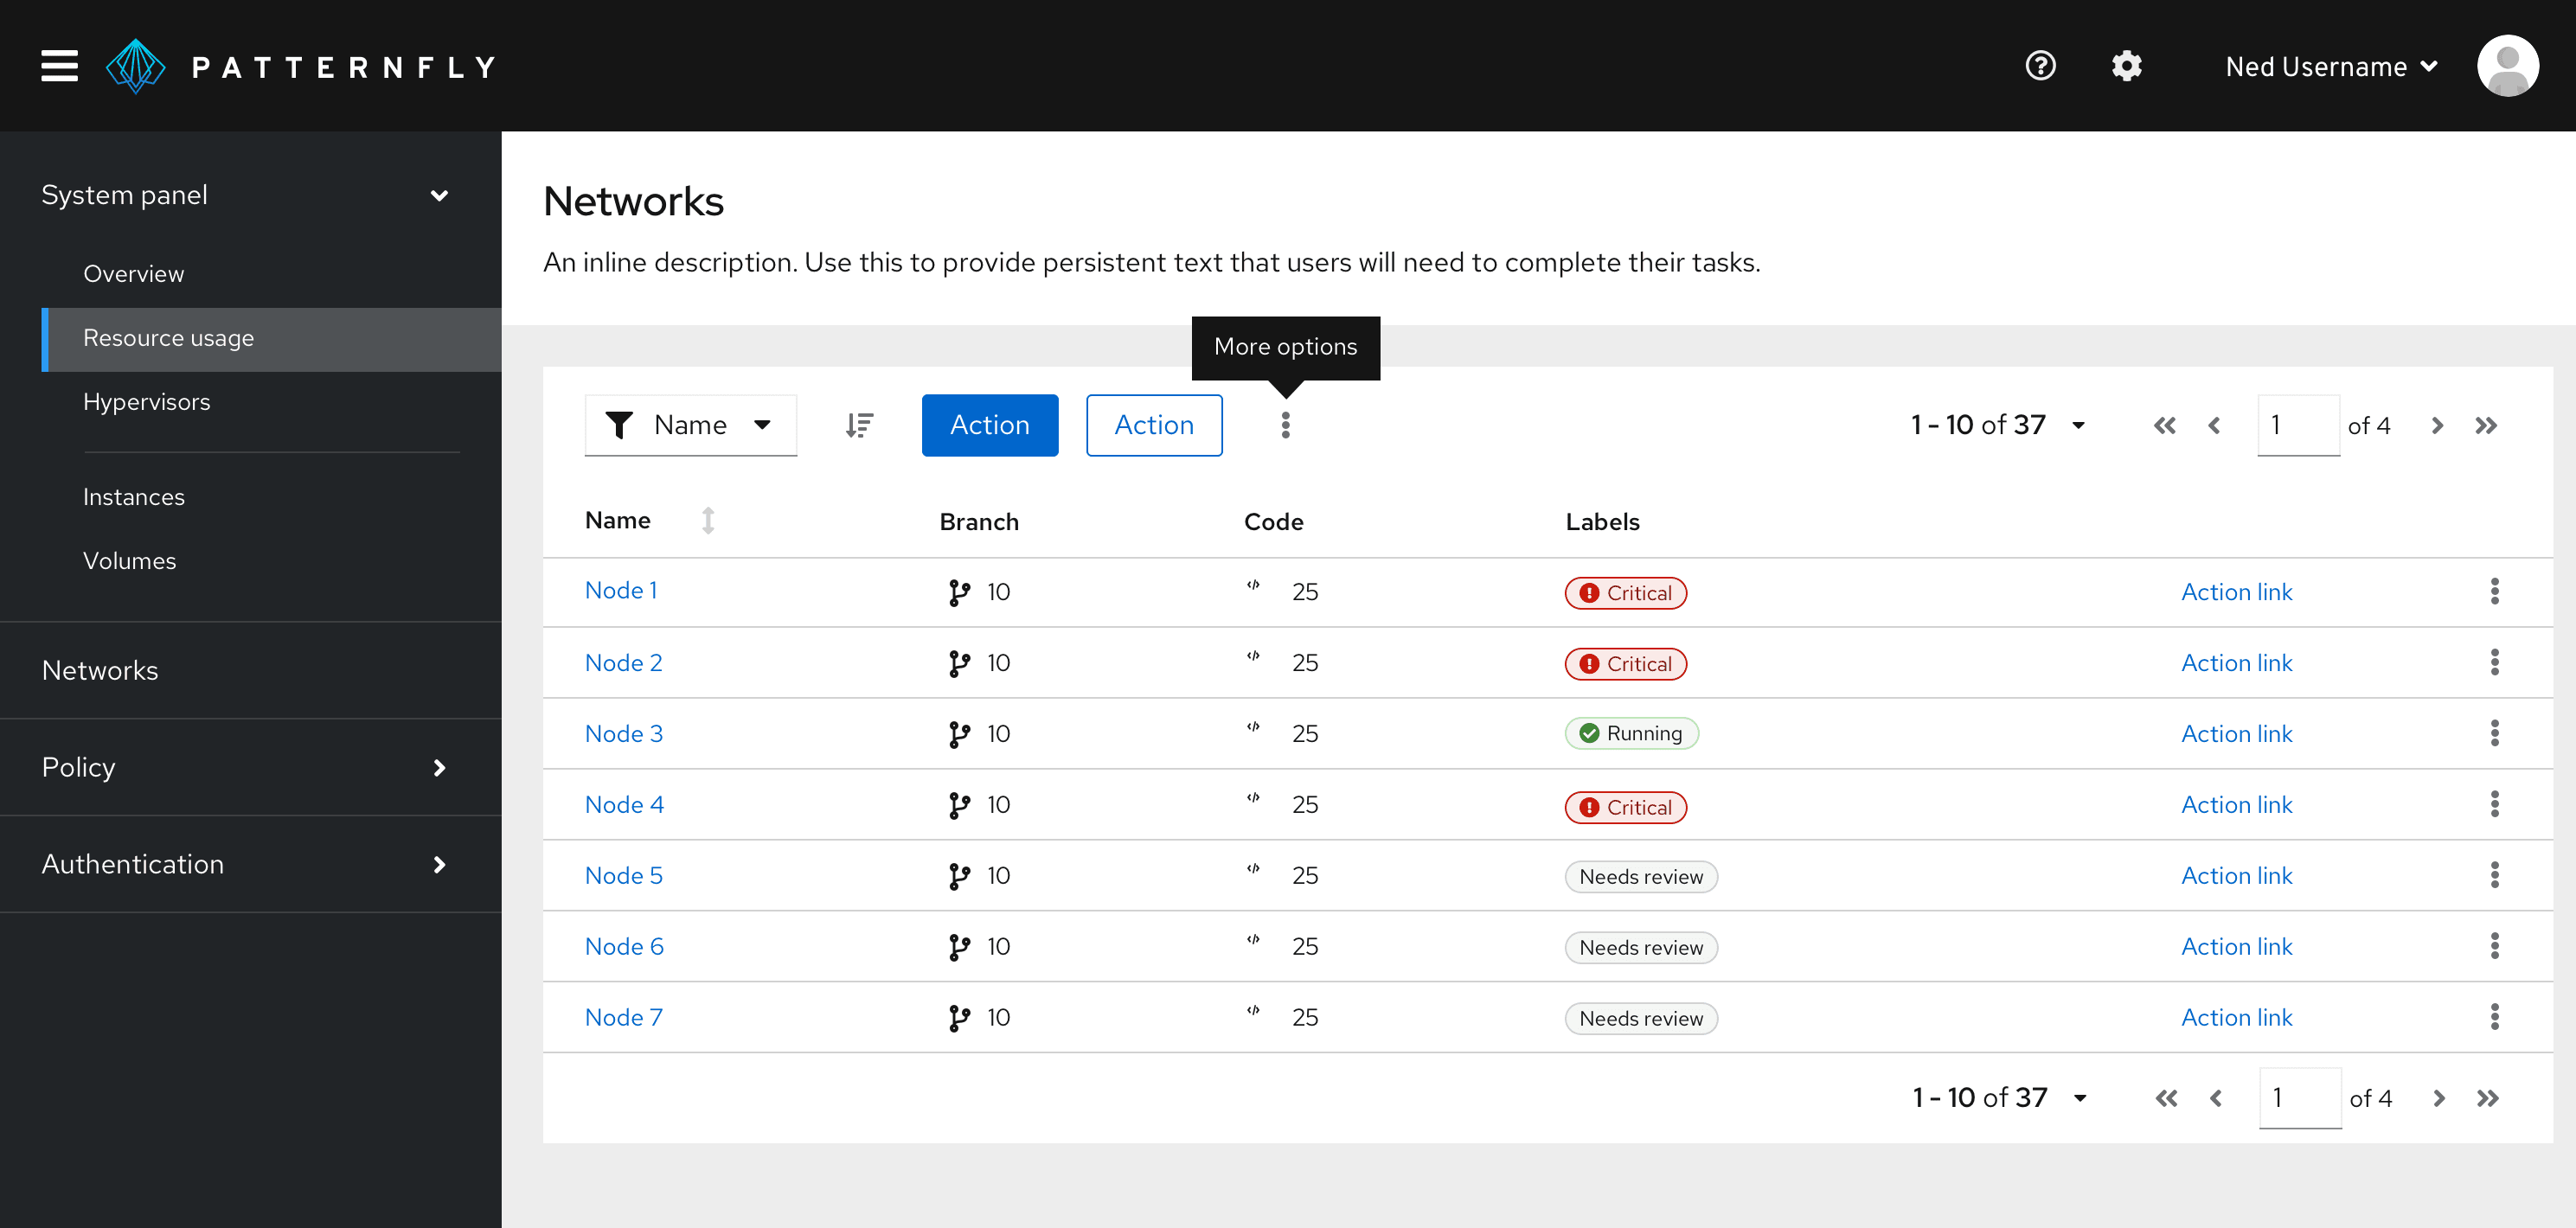This screenshot has width=2576, height=1228.
Task: Click the Critical label badge on Node 4
Action: tap(1624, 806)
